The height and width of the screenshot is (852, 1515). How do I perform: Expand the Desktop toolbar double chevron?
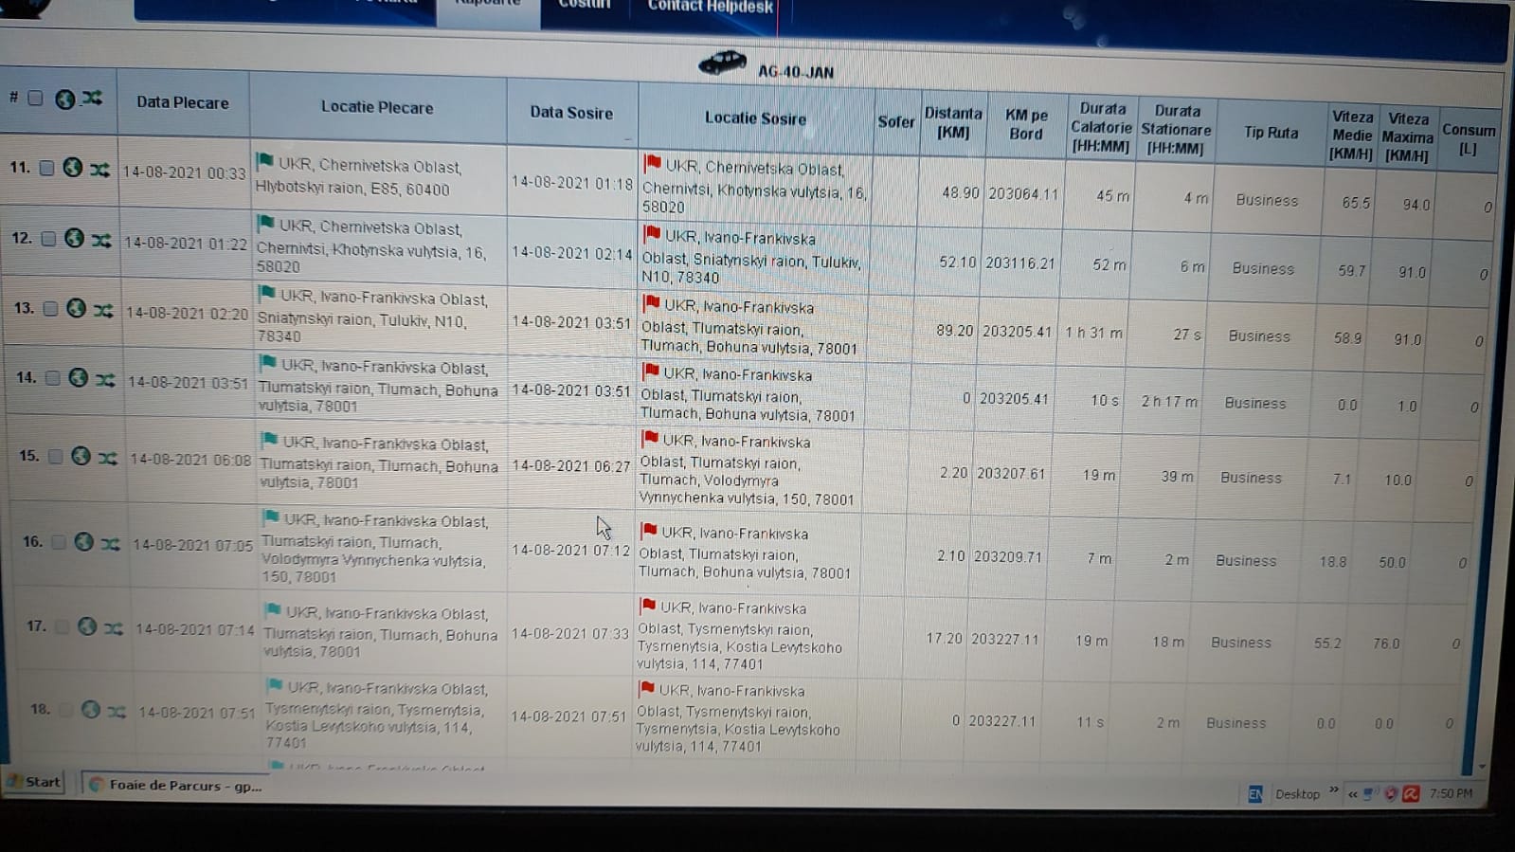(1334, 790)
